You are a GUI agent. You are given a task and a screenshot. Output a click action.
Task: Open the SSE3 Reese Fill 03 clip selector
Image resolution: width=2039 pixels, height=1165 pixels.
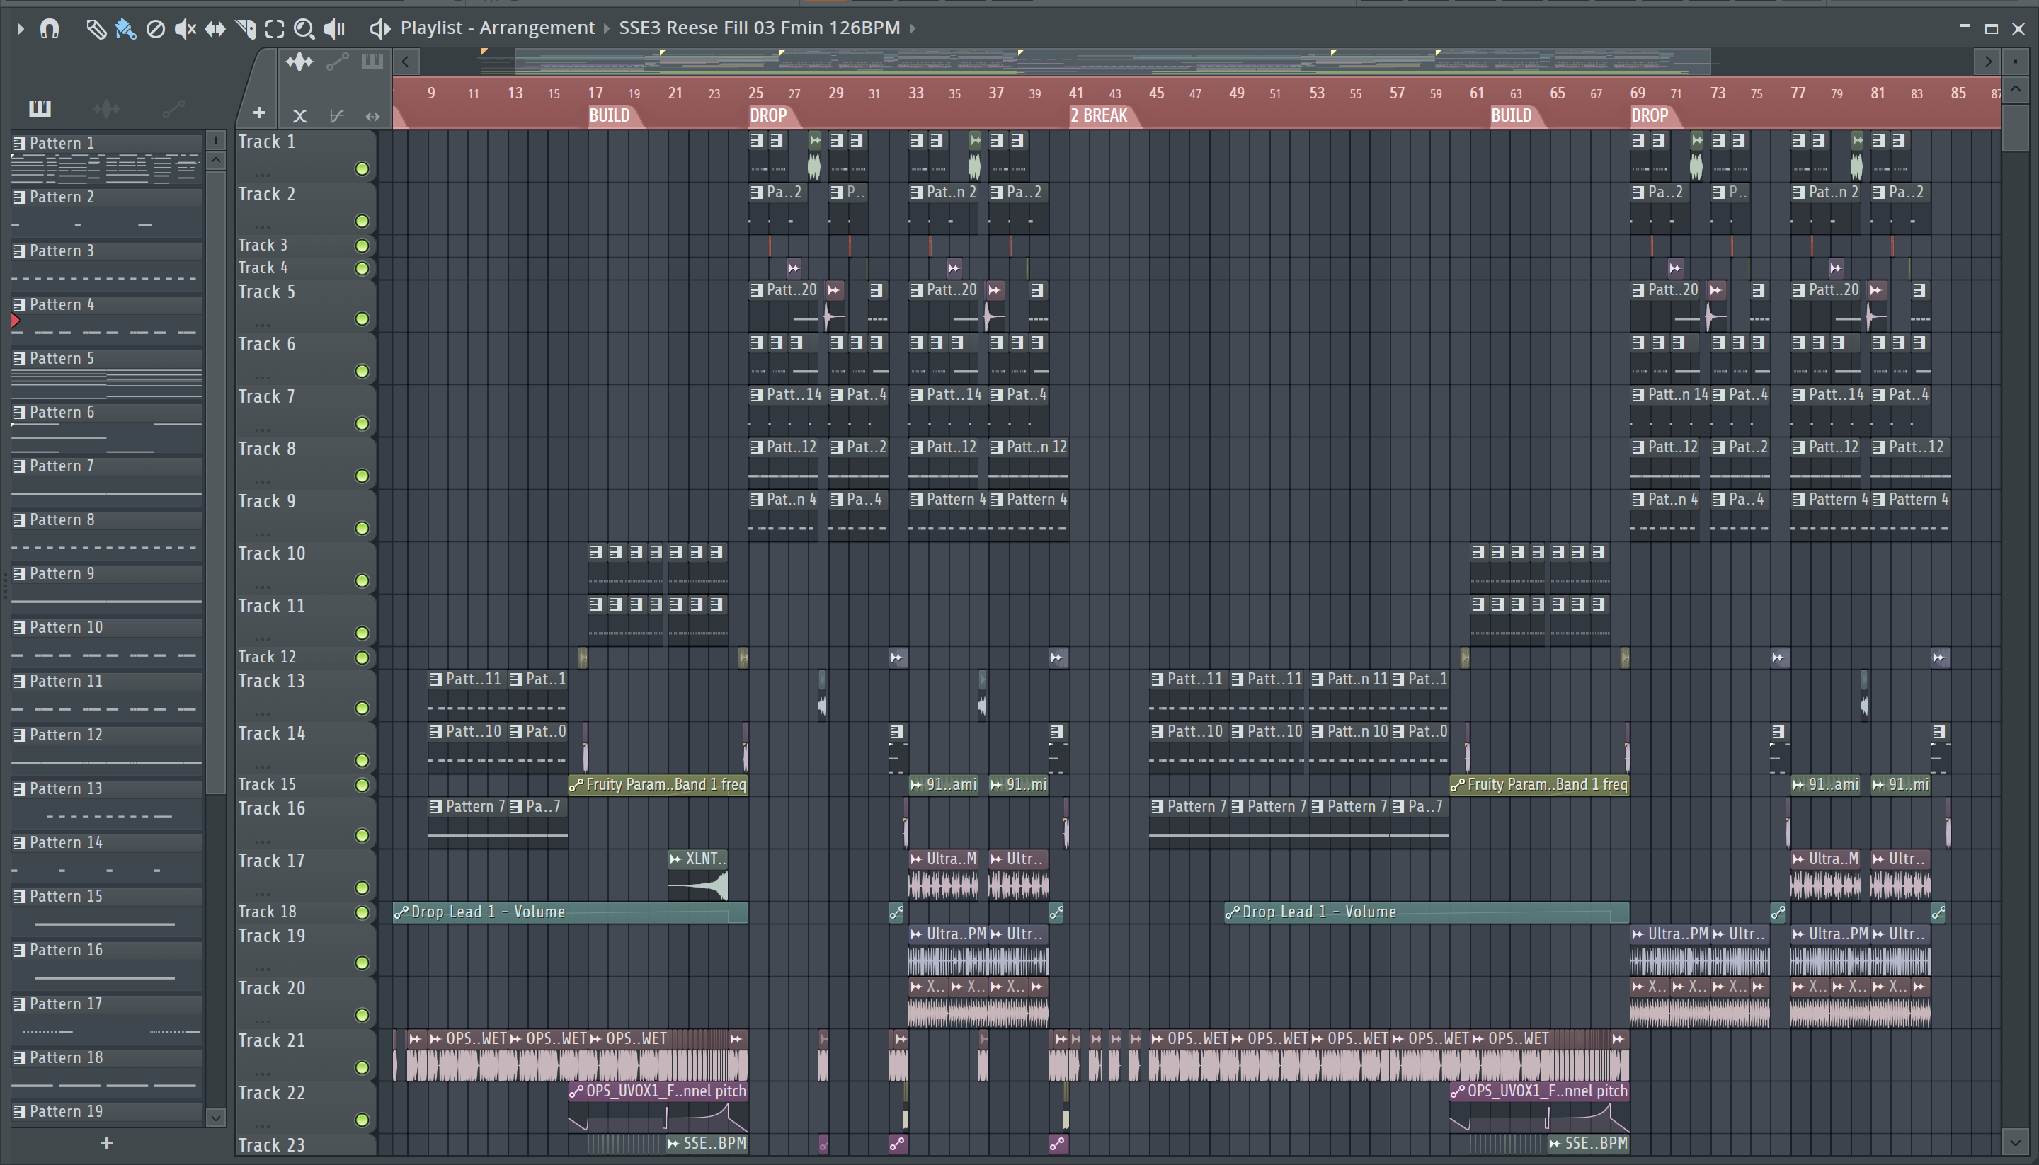pyautogui.click(x=760, y=28)
